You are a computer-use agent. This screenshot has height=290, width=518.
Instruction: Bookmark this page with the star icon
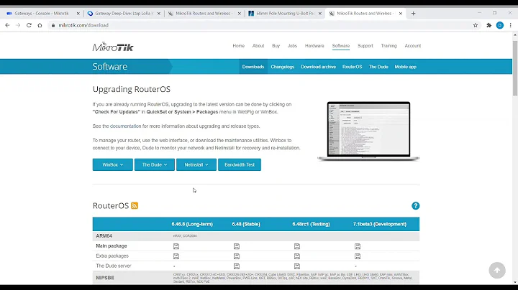(476, 25)
